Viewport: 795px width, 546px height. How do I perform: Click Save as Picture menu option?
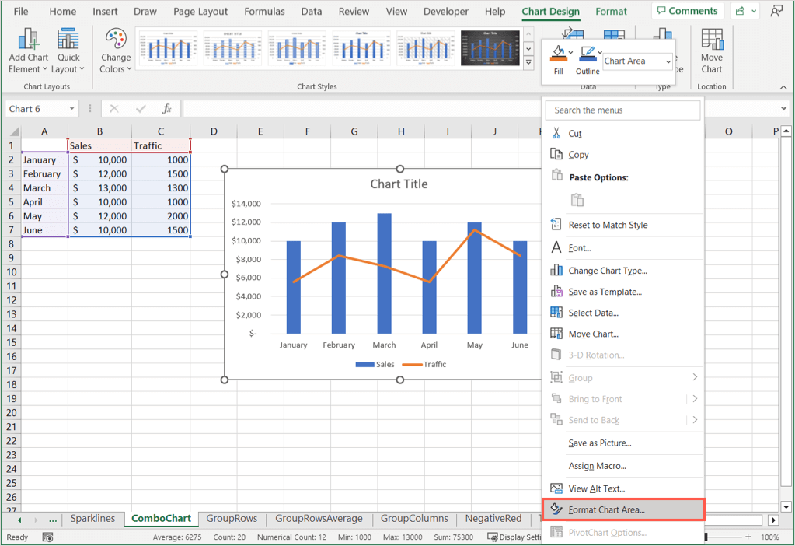tap(599, 443)
